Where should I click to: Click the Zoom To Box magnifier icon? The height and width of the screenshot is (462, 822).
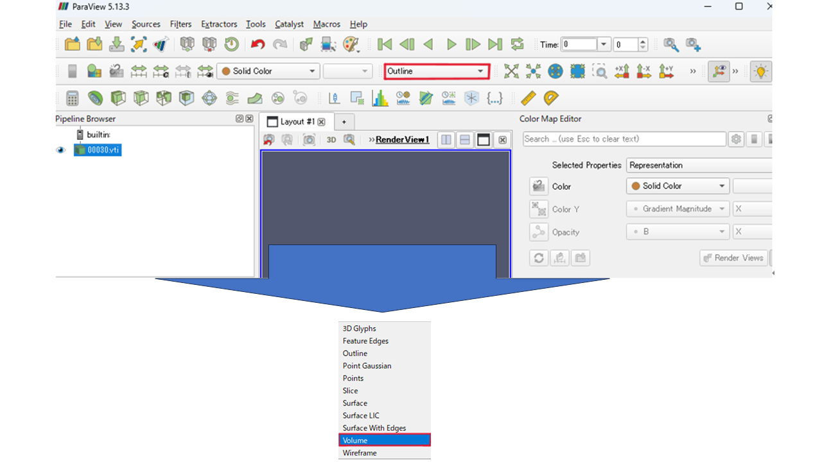599,71
